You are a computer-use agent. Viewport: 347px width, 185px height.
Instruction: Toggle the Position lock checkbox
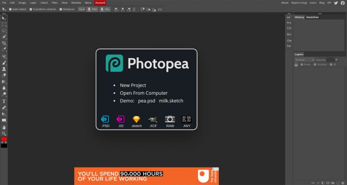point(315,64)
